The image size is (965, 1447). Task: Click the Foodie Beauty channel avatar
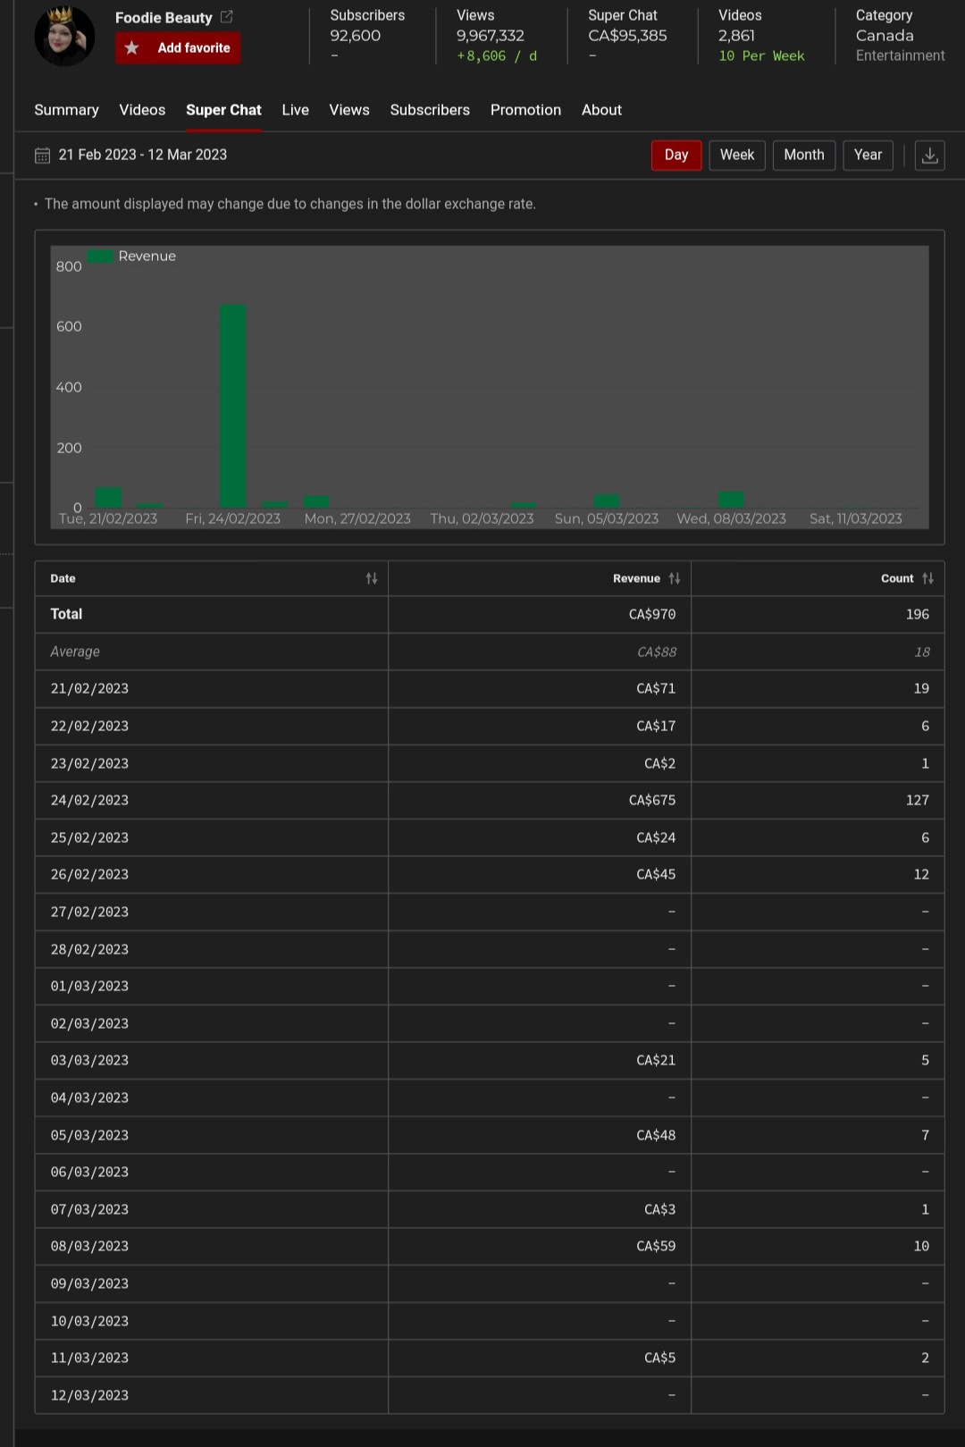[x=64, y=36]
